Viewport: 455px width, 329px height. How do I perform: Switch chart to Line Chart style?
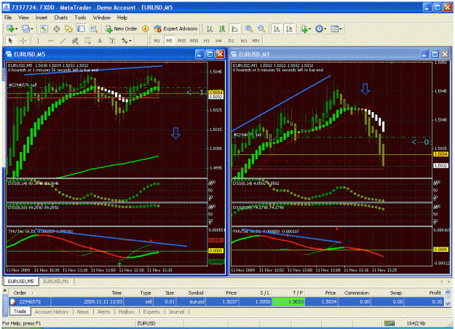pyautogui.click(x=234, y=28)
